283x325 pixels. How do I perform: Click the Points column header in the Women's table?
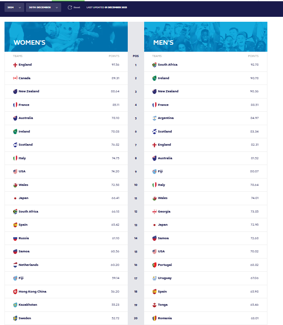pyautogui.click(x=114, y=56)
